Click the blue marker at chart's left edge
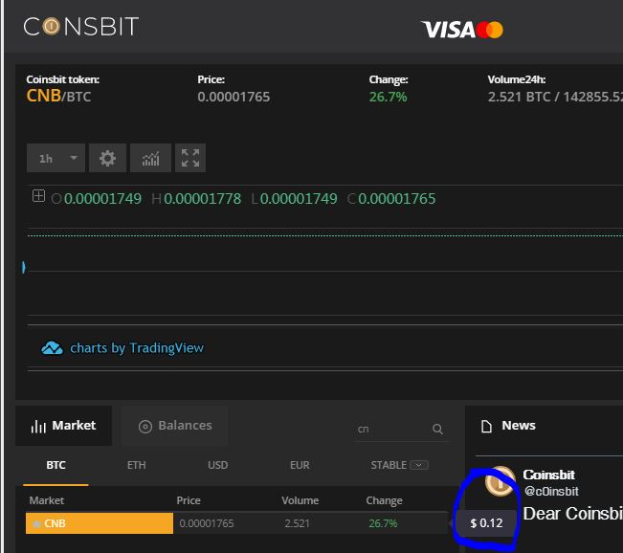The width and height of the screenshot is (623, 553). (x=24, y=267)
